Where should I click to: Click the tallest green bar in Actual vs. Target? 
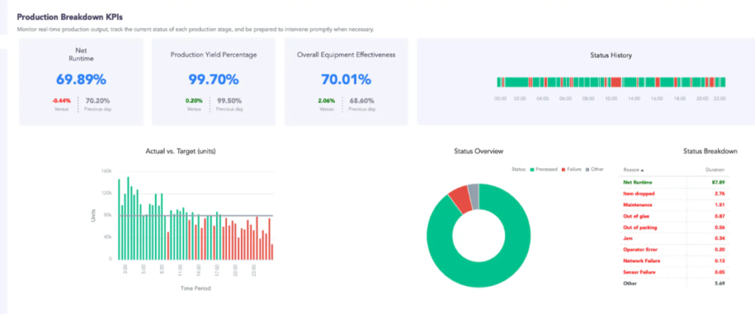[x=128, y=218]
